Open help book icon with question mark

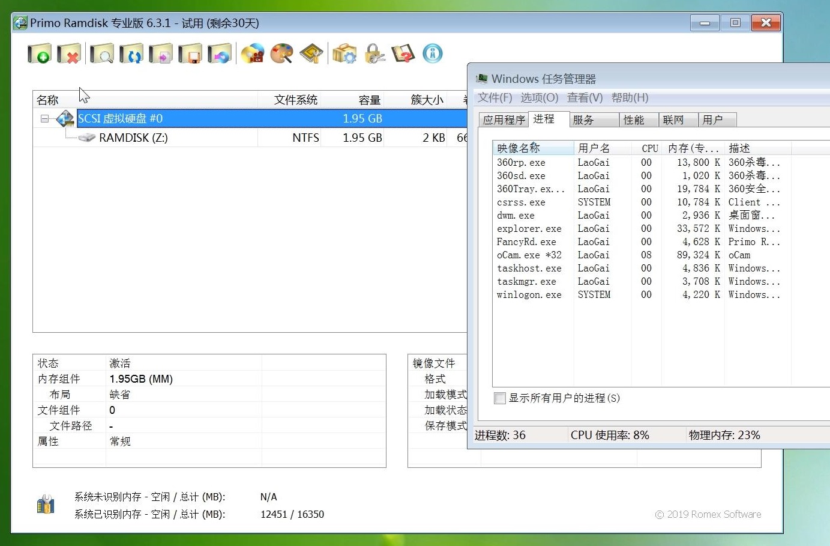tap(403, 53)
